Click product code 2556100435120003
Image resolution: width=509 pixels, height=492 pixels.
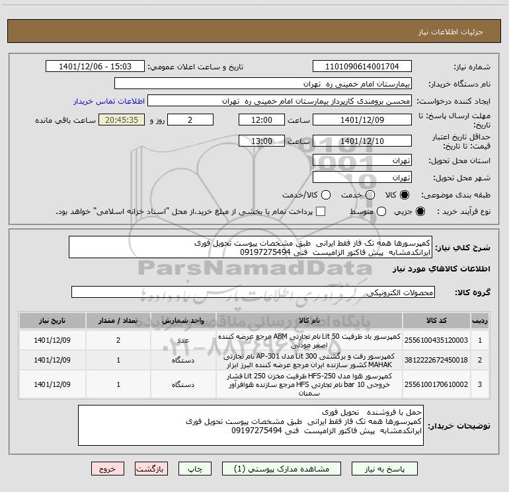pos(436,340)
